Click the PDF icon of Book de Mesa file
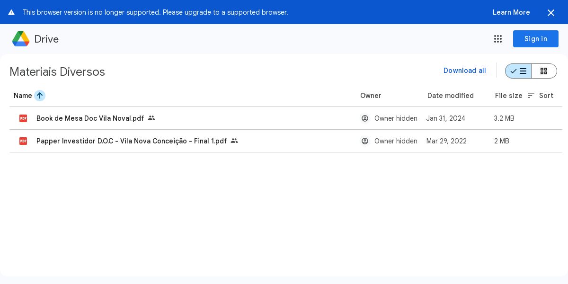Screen dimensions: 568x284 pos(23,118)
